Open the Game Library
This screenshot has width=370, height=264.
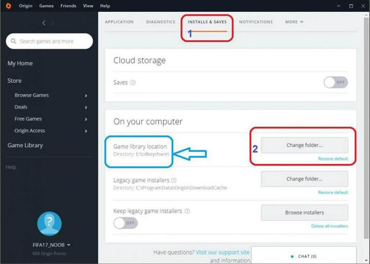pos(25,145)
